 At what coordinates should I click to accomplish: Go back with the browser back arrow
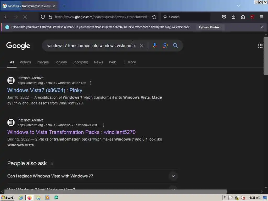pyautogui.click(x=6, y=17)
